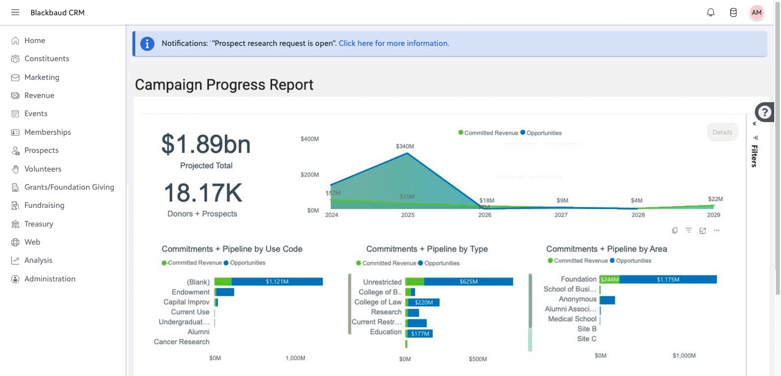Open the help question mark icon

(765, 112)
